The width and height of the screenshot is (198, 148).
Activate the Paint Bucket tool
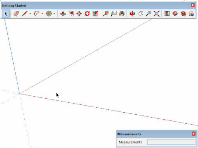click(x=122, y=14)
